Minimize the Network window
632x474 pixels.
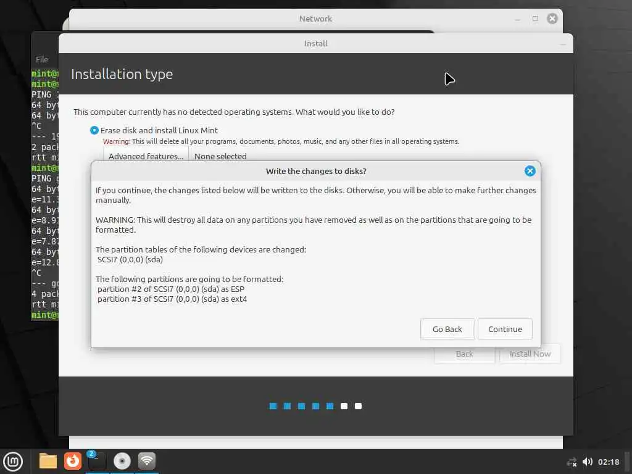tap(518, 19)
